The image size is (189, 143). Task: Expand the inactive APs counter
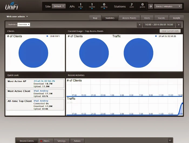click(92, 6)
